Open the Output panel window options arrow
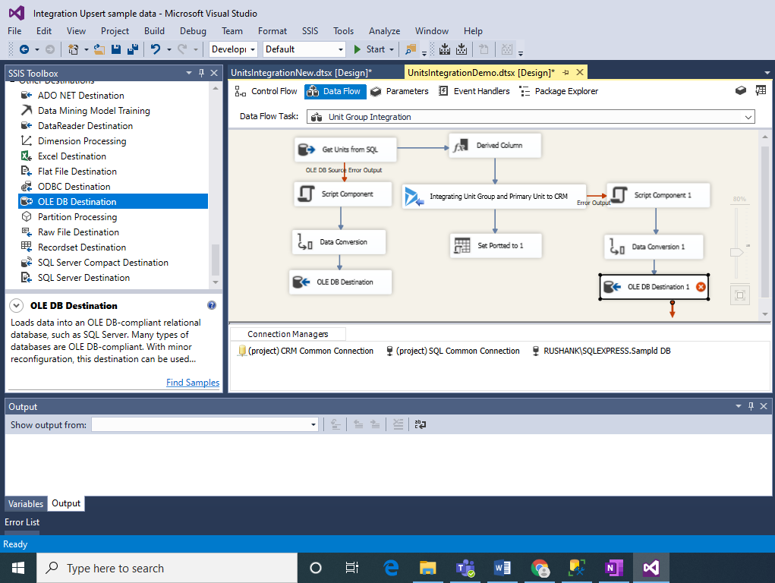This screenshot has width=775, height=583. click(x=739, y=406)
